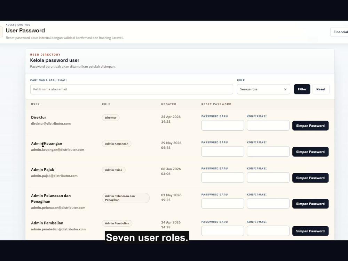Click the Direktur role badge
348x261 pixels.
tap(111, 118)
